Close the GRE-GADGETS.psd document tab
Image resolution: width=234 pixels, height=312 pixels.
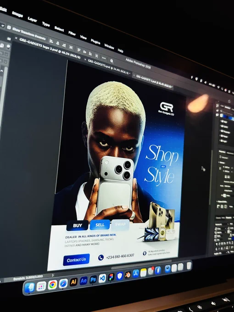(85, 60)
